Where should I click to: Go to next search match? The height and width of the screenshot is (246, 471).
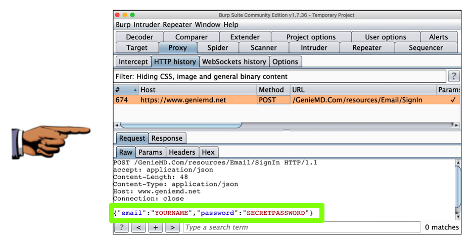(x=172, y=227)
